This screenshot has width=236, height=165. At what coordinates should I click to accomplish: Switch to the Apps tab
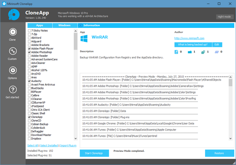(40, 25)
